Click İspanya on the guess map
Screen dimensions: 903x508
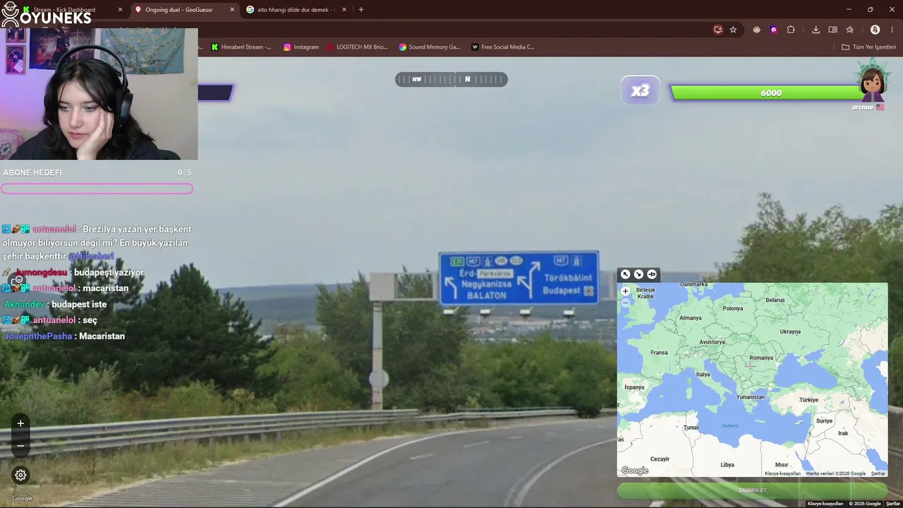634,387
